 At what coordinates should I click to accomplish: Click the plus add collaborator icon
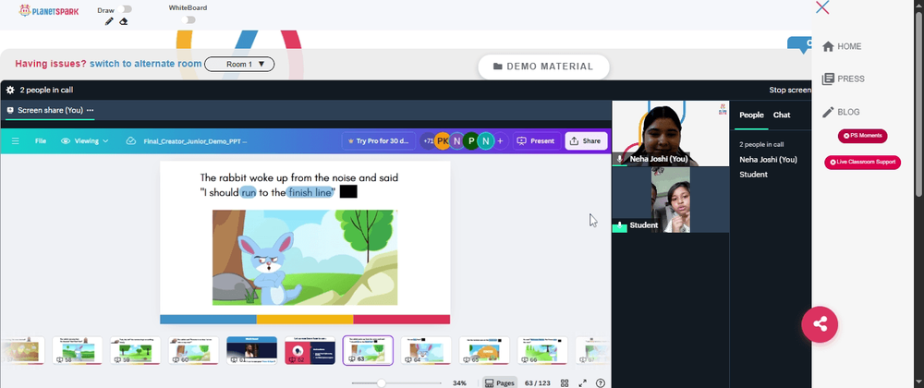point(500,141)
